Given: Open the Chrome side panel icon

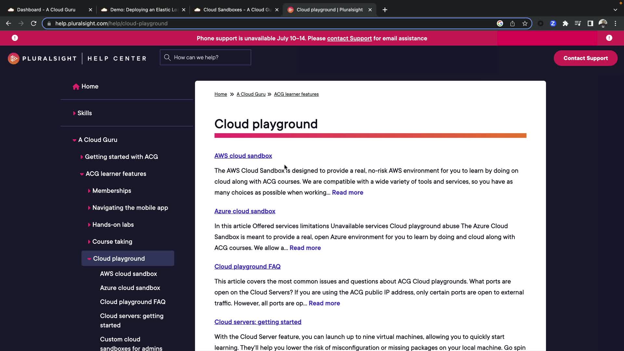Looking at the screenshot, I should click(590, 23).
